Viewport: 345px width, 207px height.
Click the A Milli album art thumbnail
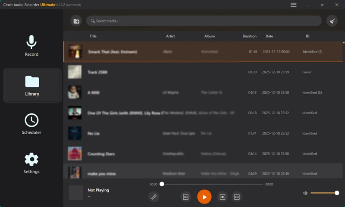coord(75,92)
